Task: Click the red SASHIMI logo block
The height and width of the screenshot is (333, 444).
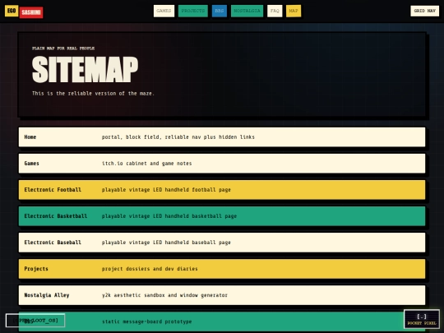Action: (31, 12)
